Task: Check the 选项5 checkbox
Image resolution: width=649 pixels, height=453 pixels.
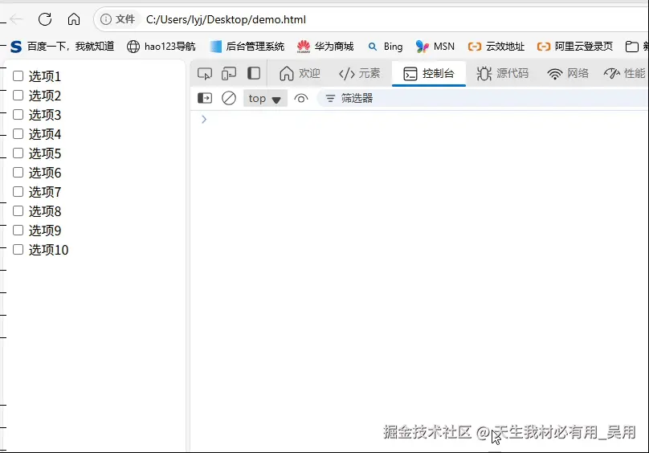Action: [18, 153]
